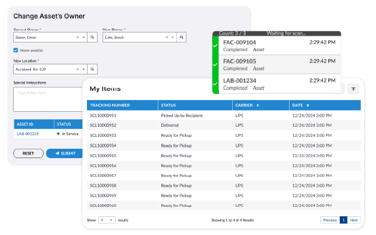Click the green checkmark for FAC-009104
Viewport: 376px width, 235px height.
(215, 46)
